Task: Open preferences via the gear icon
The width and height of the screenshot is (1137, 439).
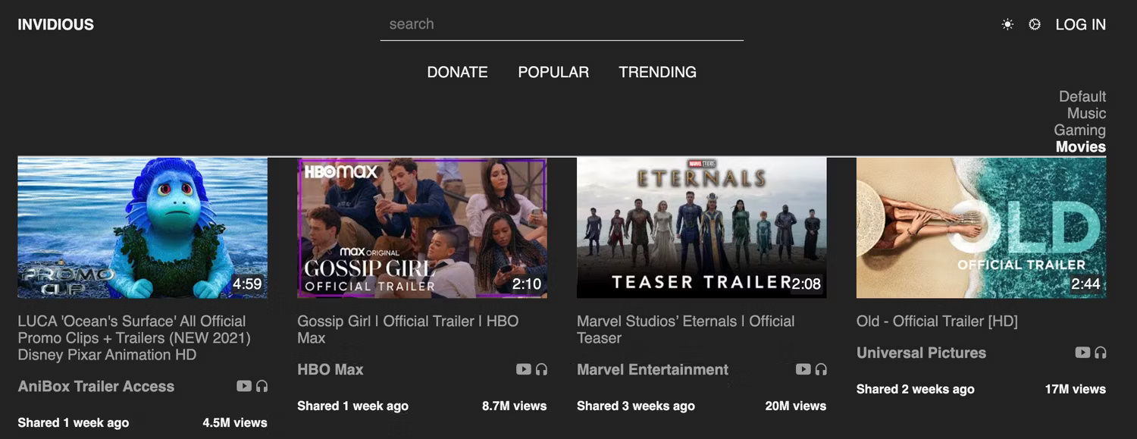Action: (1035, 24)
